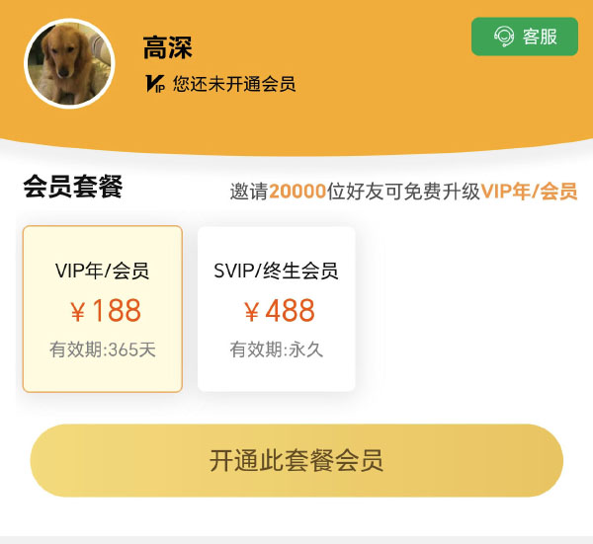The height and width of the screenshot is (544, 593).
Task: Select the SVIP/终生会员 package card
Action: point(277,309)
